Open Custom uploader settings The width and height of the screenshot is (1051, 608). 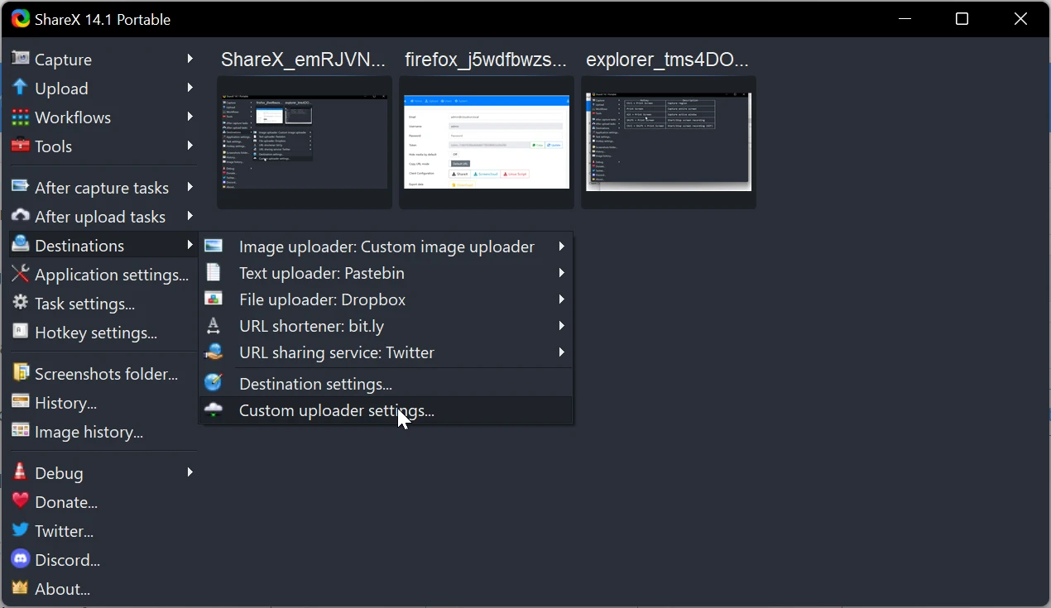(335, 410)
